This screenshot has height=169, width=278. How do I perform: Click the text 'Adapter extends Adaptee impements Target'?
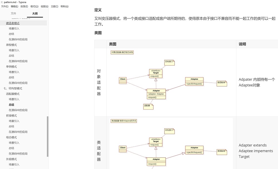[256, 151]
